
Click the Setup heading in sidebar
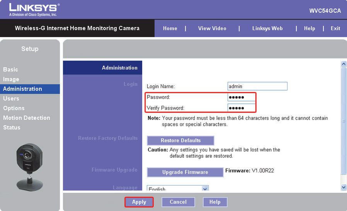[30, 49]
